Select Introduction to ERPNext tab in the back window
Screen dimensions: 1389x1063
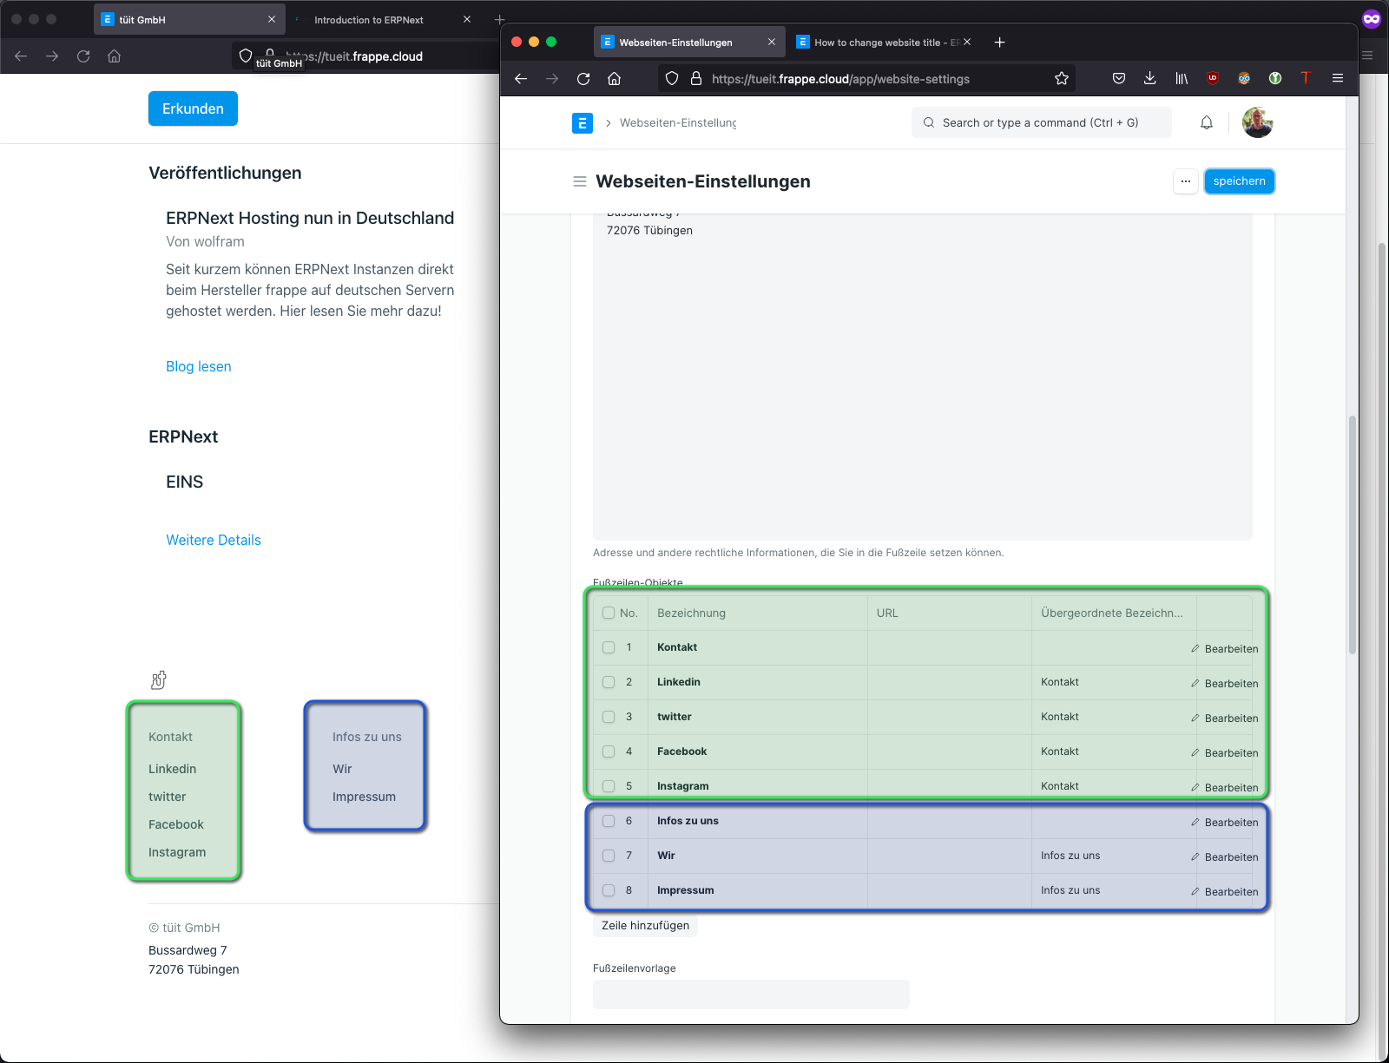click(x=383, y=19)
